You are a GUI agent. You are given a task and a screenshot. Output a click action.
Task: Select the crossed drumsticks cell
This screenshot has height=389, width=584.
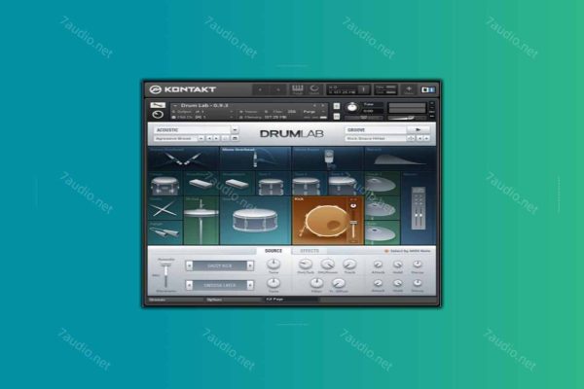tap(165, 208)
